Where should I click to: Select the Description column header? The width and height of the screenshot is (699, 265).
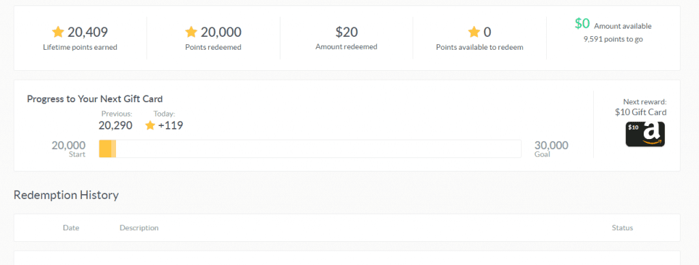tap(139, 228)
